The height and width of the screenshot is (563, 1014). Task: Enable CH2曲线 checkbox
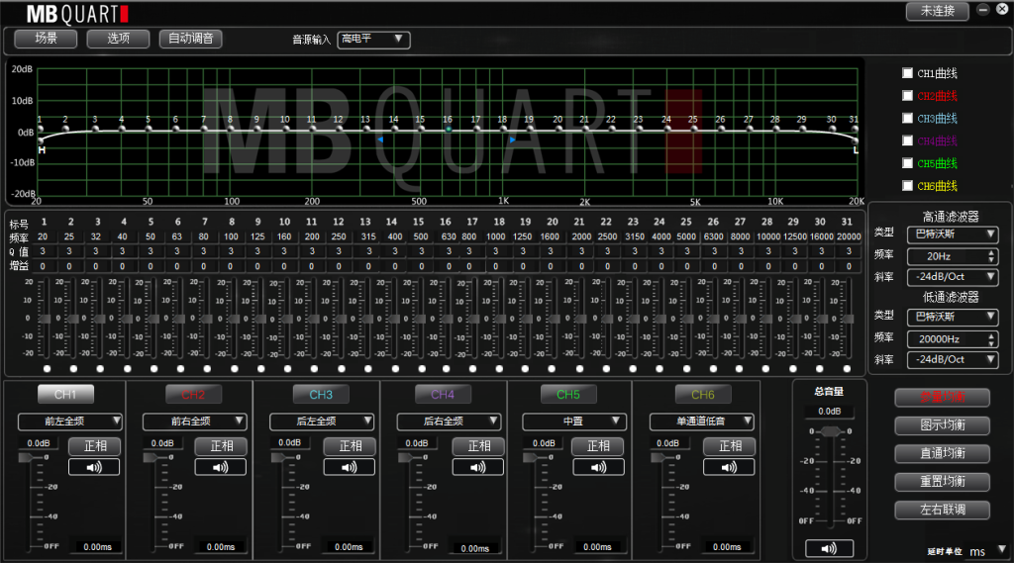pyautogui.click(x=907, y=96)
